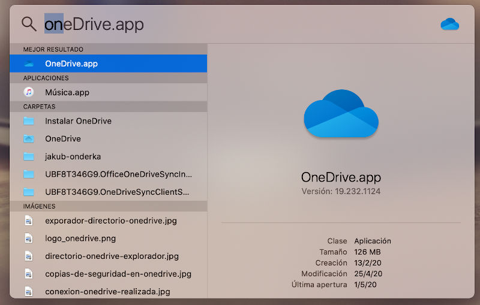
Task: Click the OneDrive cloud folder icon
Action: [29, 139]
